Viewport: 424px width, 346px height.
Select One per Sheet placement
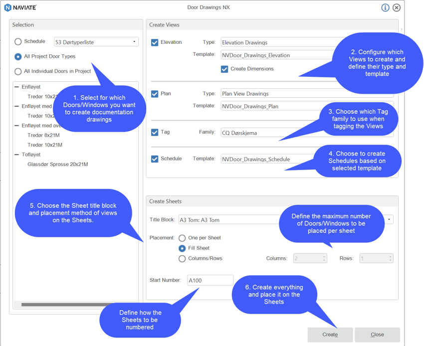click(182, 238)
